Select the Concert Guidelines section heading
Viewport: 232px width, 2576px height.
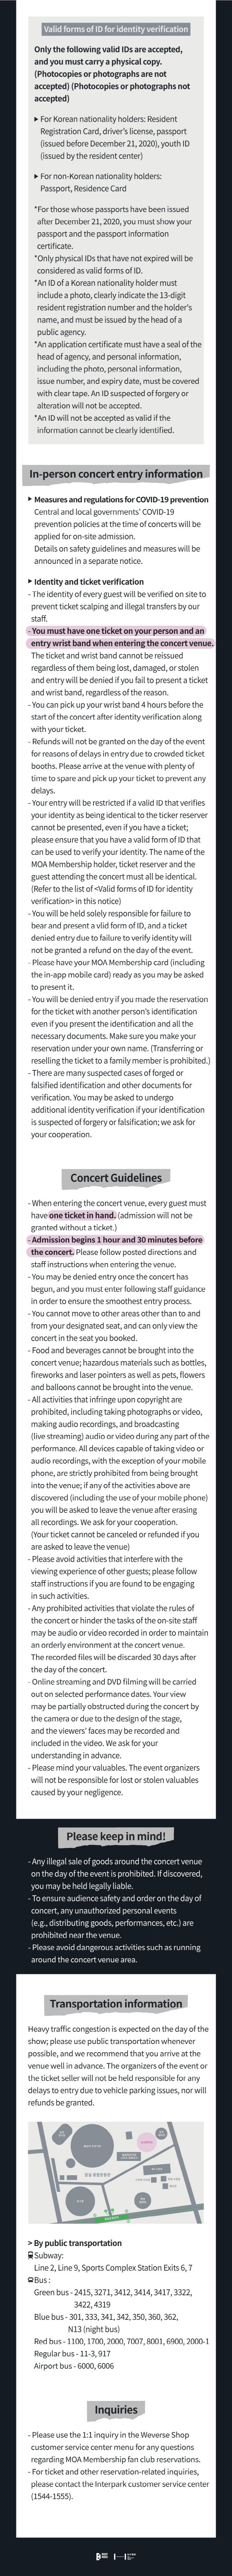(x=115, y=1177)
